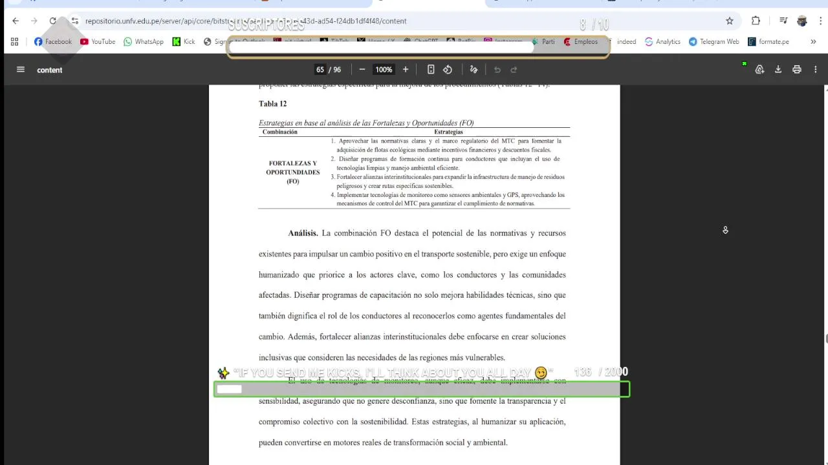
Task: Click the 'Análisis.' bold word
Action: (303, 233)
